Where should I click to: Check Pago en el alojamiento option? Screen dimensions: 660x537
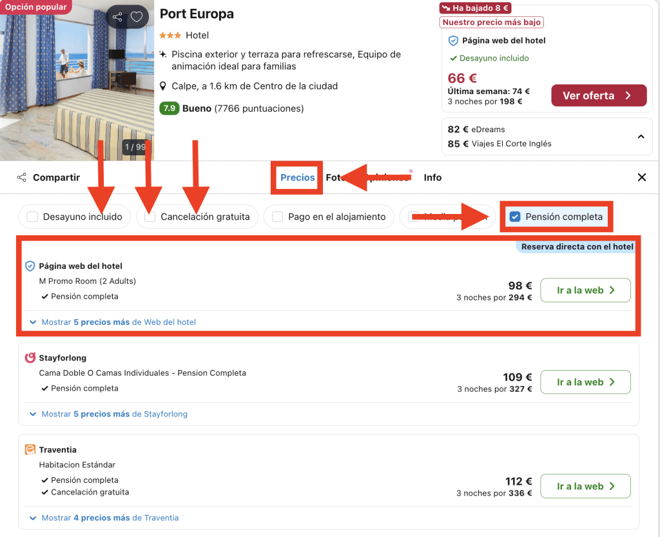click(x=278, y=217)
